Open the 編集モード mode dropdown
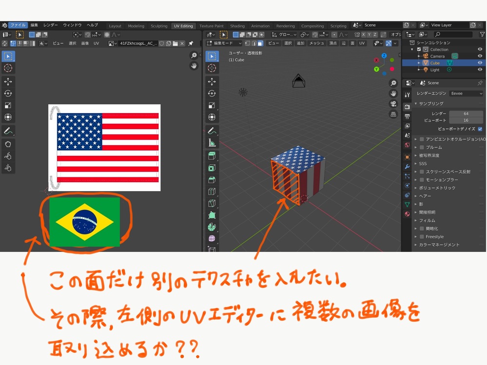The width and height of the screenshot is (487, 365). click(x=224, y=43)
